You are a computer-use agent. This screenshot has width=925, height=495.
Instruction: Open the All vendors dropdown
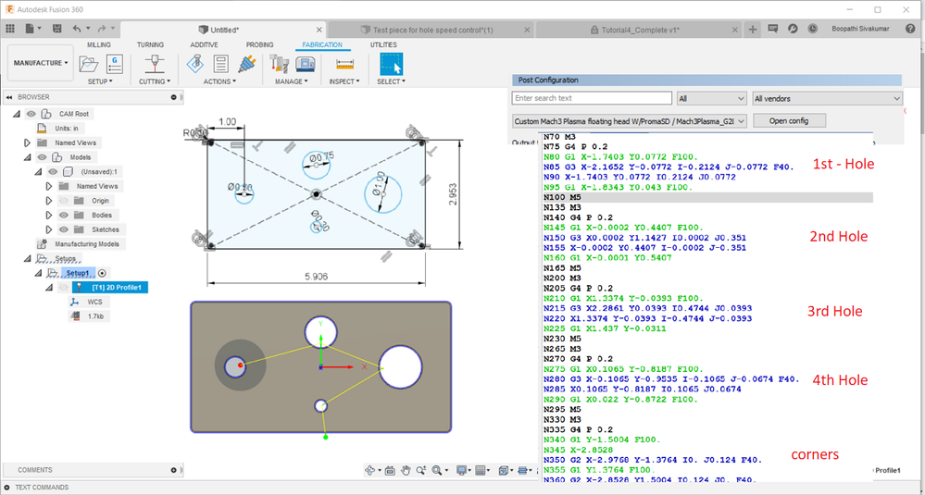click(828, 98)
